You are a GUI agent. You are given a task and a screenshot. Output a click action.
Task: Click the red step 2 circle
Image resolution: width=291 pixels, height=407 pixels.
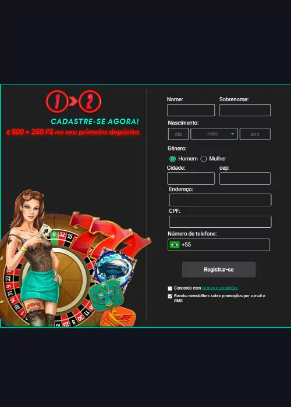[90, 102]
